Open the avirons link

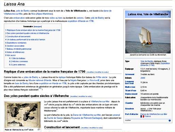80,18
